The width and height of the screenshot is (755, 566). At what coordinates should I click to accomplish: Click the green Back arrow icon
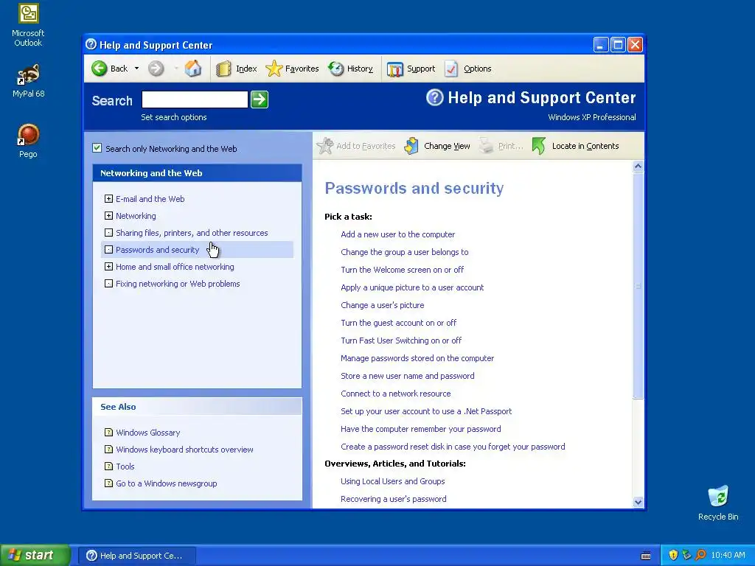100,69
